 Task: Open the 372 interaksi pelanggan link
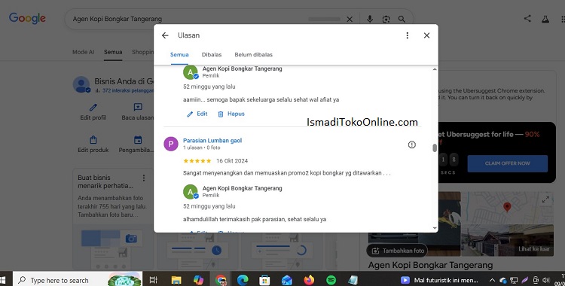[128, 90]
